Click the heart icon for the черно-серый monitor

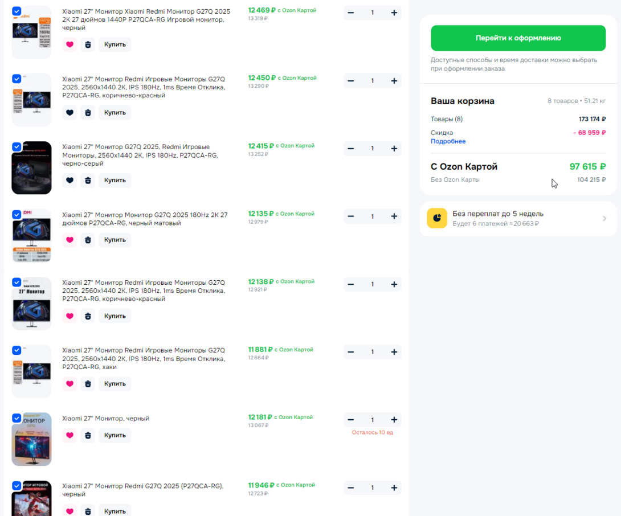pyautogui.click(x=70, y=181)
